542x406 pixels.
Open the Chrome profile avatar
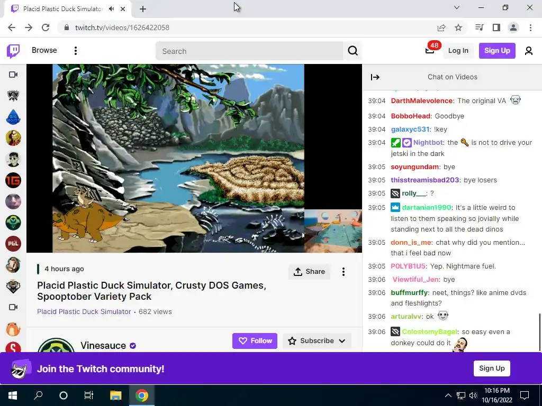coord(513,27)
